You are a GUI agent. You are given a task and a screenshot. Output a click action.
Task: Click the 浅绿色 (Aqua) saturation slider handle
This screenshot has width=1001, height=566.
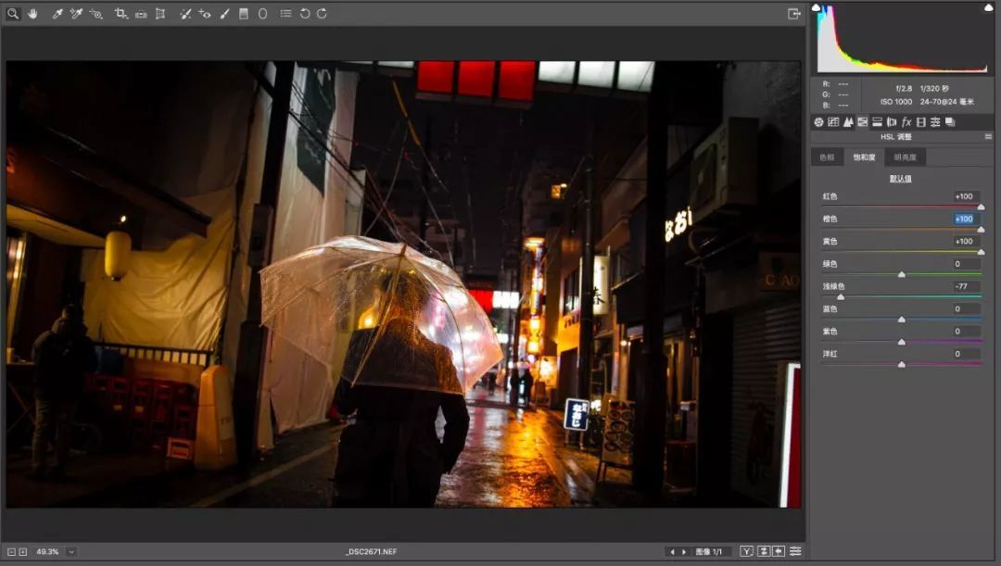[x=841, y=296]
